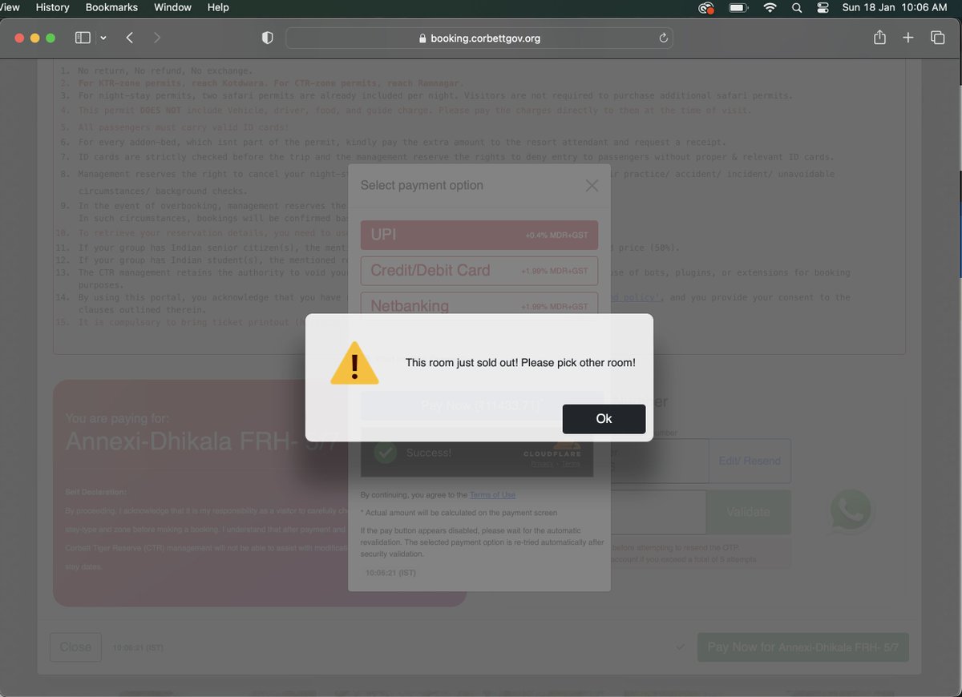This screenshot has height=697, width=962.
Task: Open a new Safari tab
Action: (x=907, y=38)
